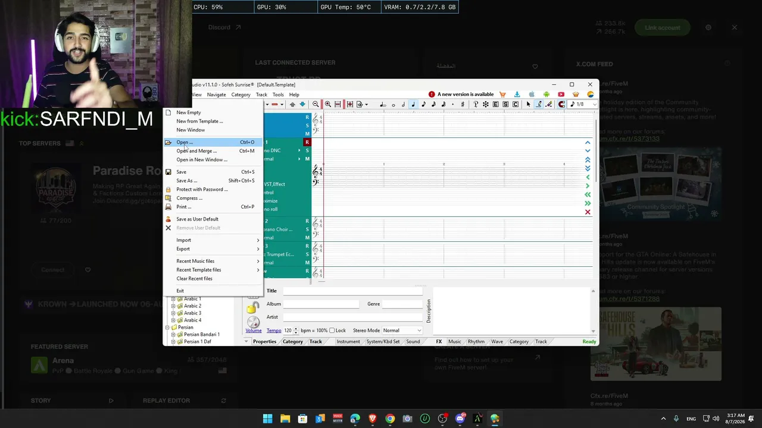Click the double blue down chevrons

click(x=588, y=168)
